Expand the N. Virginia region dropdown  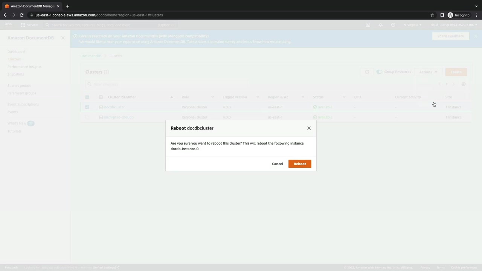click(x=412, y=25)
